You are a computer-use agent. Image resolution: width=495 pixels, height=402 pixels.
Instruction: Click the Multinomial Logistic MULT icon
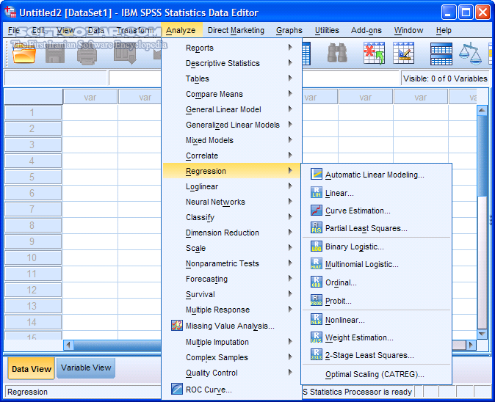coord(317,264)
